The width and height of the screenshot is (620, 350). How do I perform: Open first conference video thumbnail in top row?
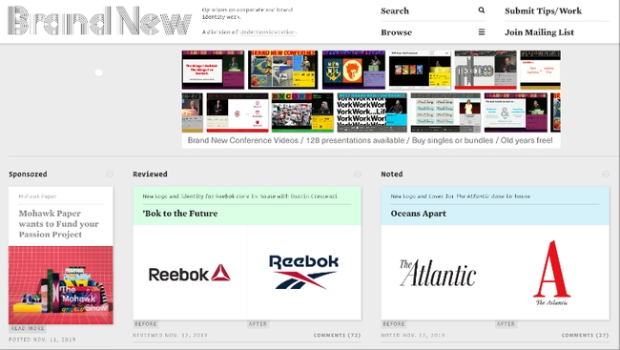pos(213,70)
